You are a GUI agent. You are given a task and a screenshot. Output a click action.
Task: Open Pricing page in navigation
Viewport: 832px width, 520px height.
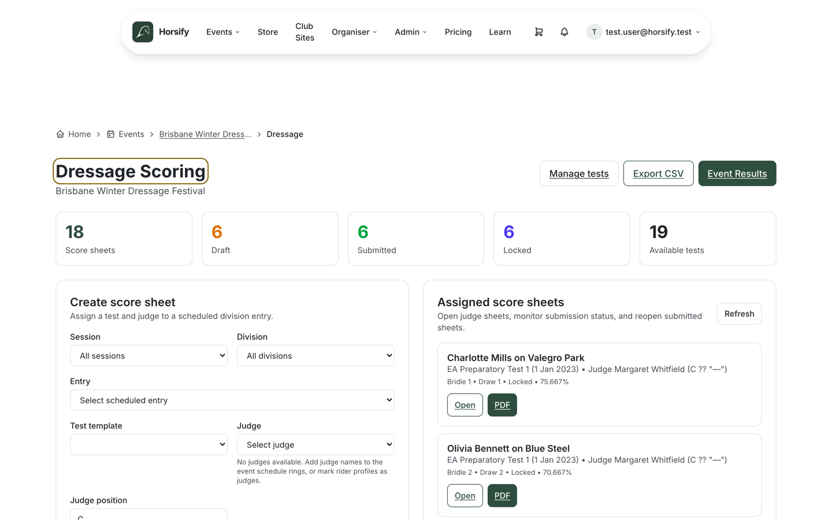tap(458, 32)
